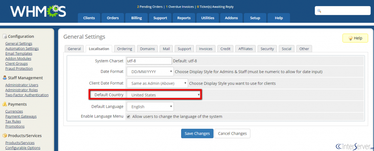Click the WHMCS logo
The image size is (374, 151).
(x=38, y=11)
